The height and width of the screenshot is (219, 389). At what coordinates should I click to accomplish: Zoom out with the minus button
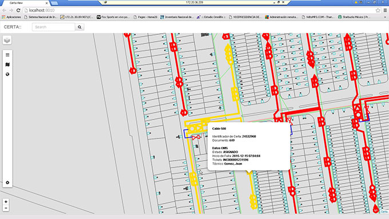[6, 208]
